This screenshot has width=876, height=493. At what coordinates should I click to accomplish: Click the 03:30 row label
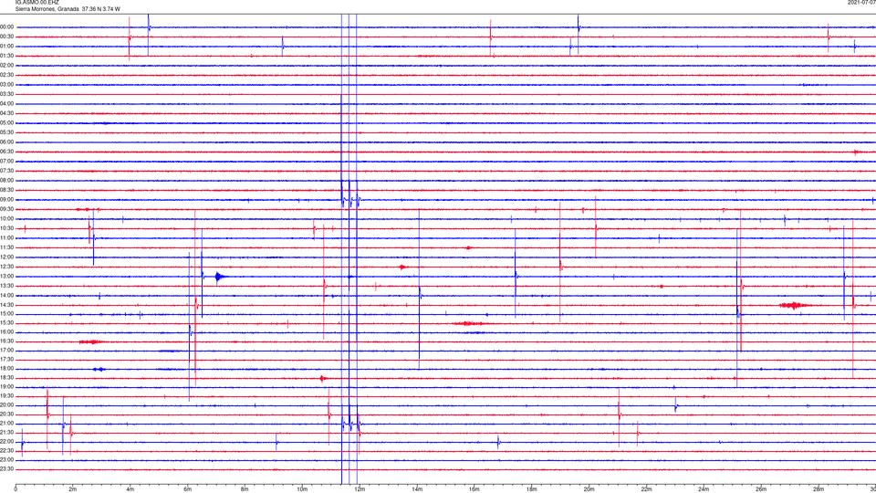[7, 94]
